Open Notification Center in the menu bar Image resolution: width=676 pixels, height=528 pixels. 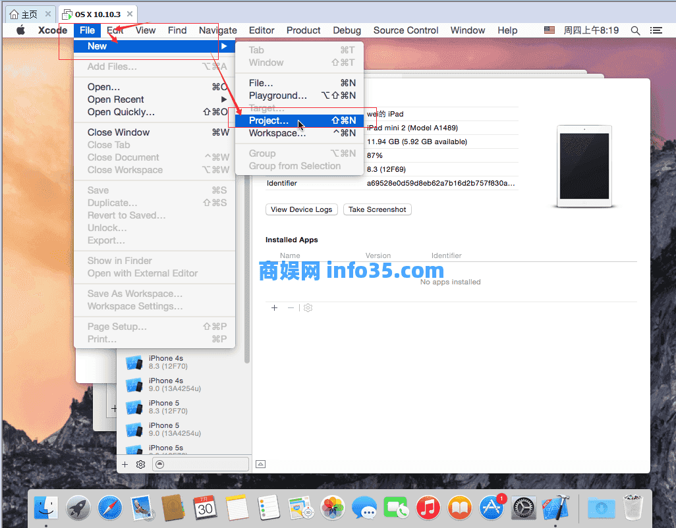pyautogui.click(x=656, y=30)
